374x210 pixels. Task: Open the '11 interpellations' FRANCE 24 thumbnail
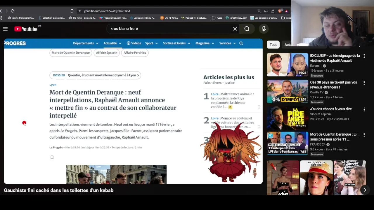point(288,143)
